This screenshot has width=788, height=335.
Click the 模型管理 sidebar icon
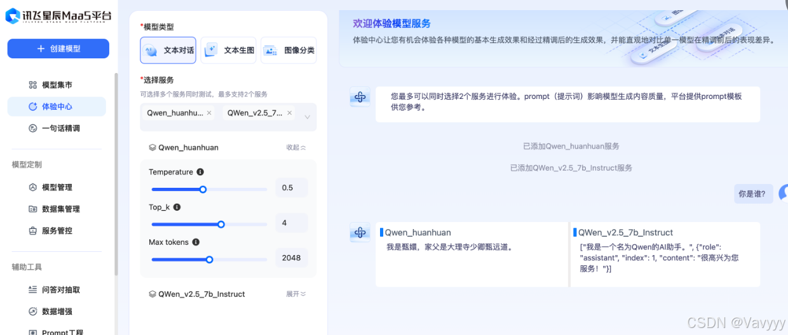[33, 187]
